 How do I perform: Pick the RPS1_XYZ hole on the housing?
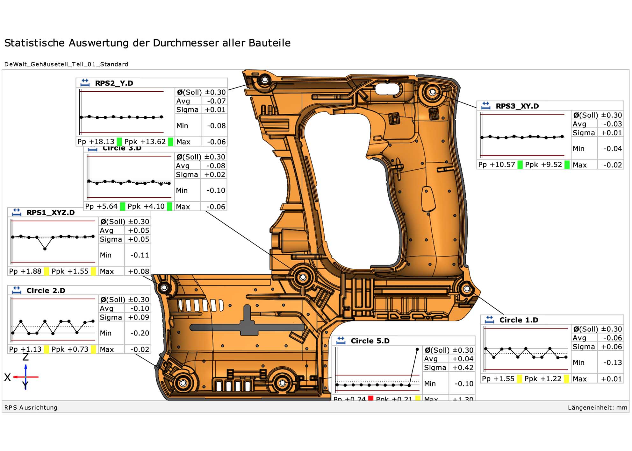click(x=164, y=288)
